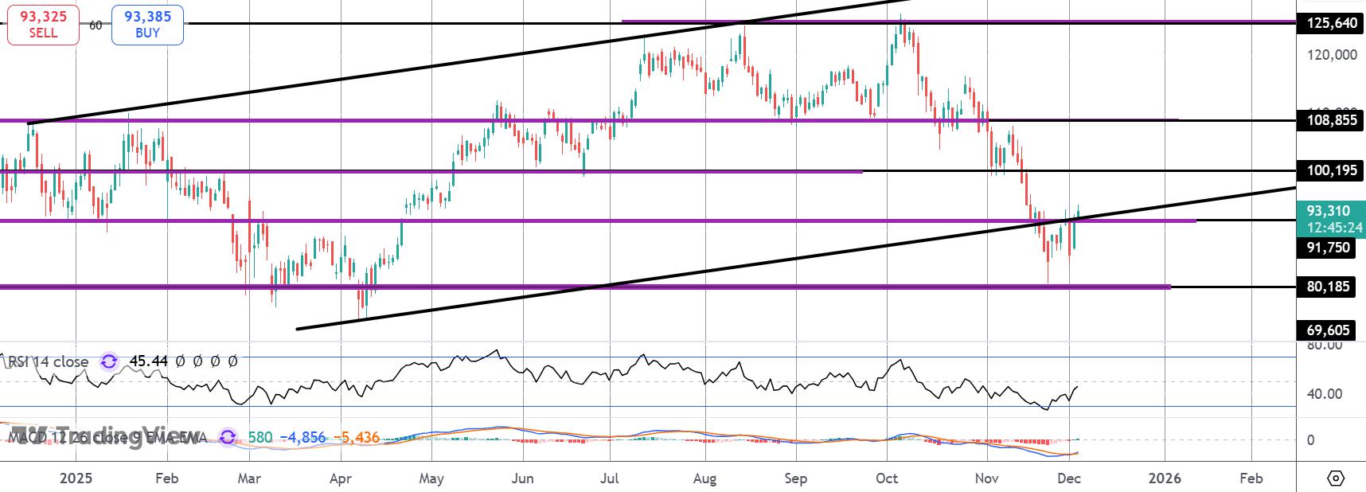This screenshot has height=492, width=1366.
Task: Click the MACD purple refresh icon
Action: pos(228,437)
